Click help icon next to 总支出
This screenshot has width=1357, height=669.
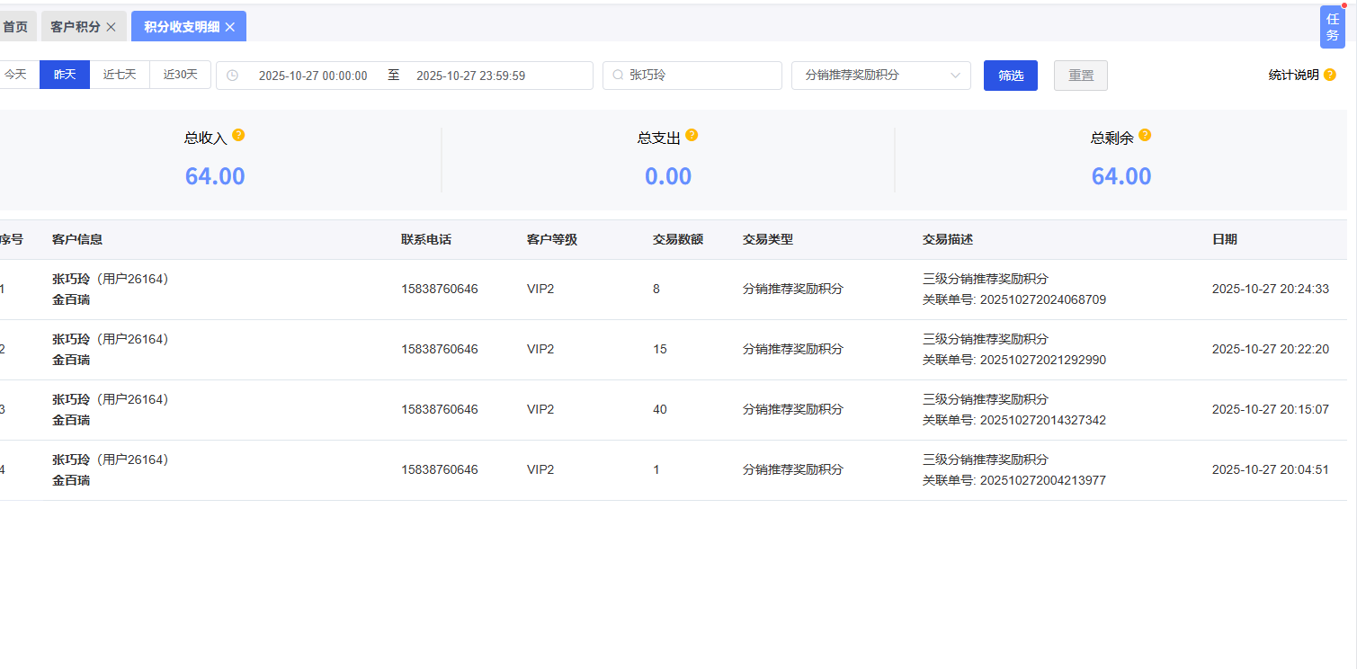(x=692, y=135)
